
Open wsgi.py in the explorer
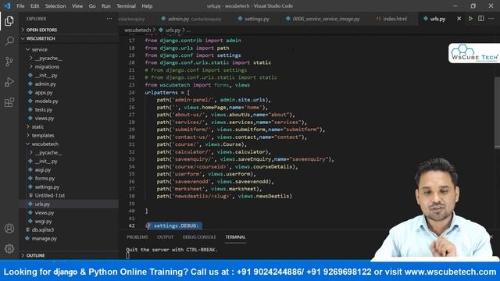(69, 221)
